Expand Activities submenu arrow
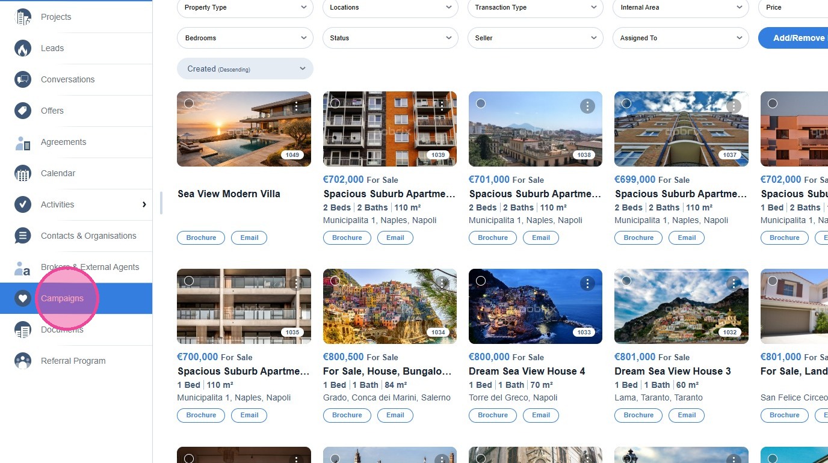828x463 pixels. click(x=144, y=204)
